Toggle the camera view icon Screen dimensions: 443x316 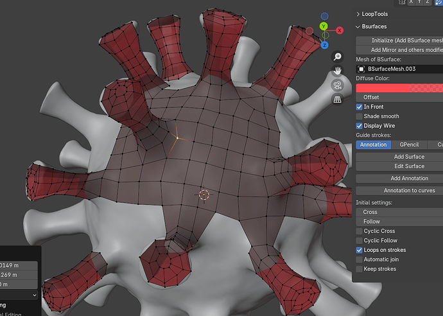coord(337,85)
